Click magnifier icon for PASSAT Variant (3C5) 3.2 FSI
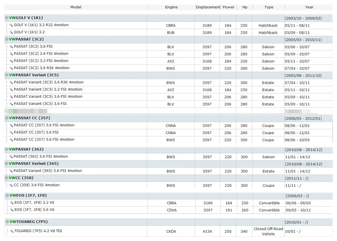Screen dimensions: 337x241 pyautogui.click(x=11, y=90)
